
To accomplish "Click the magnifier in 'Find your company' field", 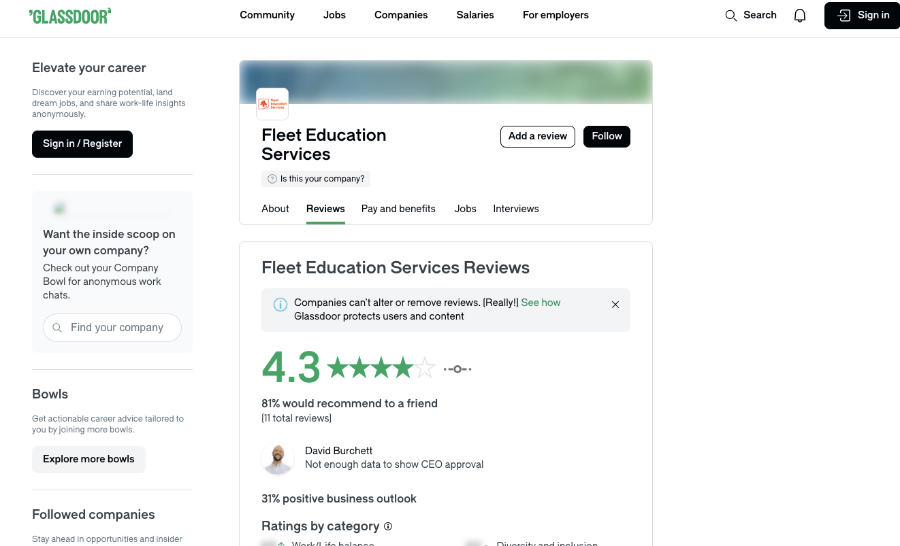I will [x=57, y=328].
